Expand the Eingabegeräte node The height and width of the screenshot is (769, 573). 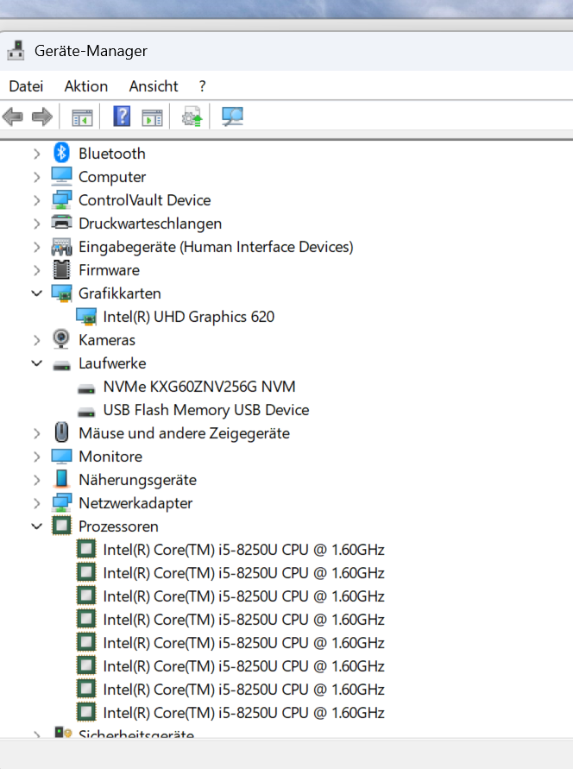(x=37, y=247)
